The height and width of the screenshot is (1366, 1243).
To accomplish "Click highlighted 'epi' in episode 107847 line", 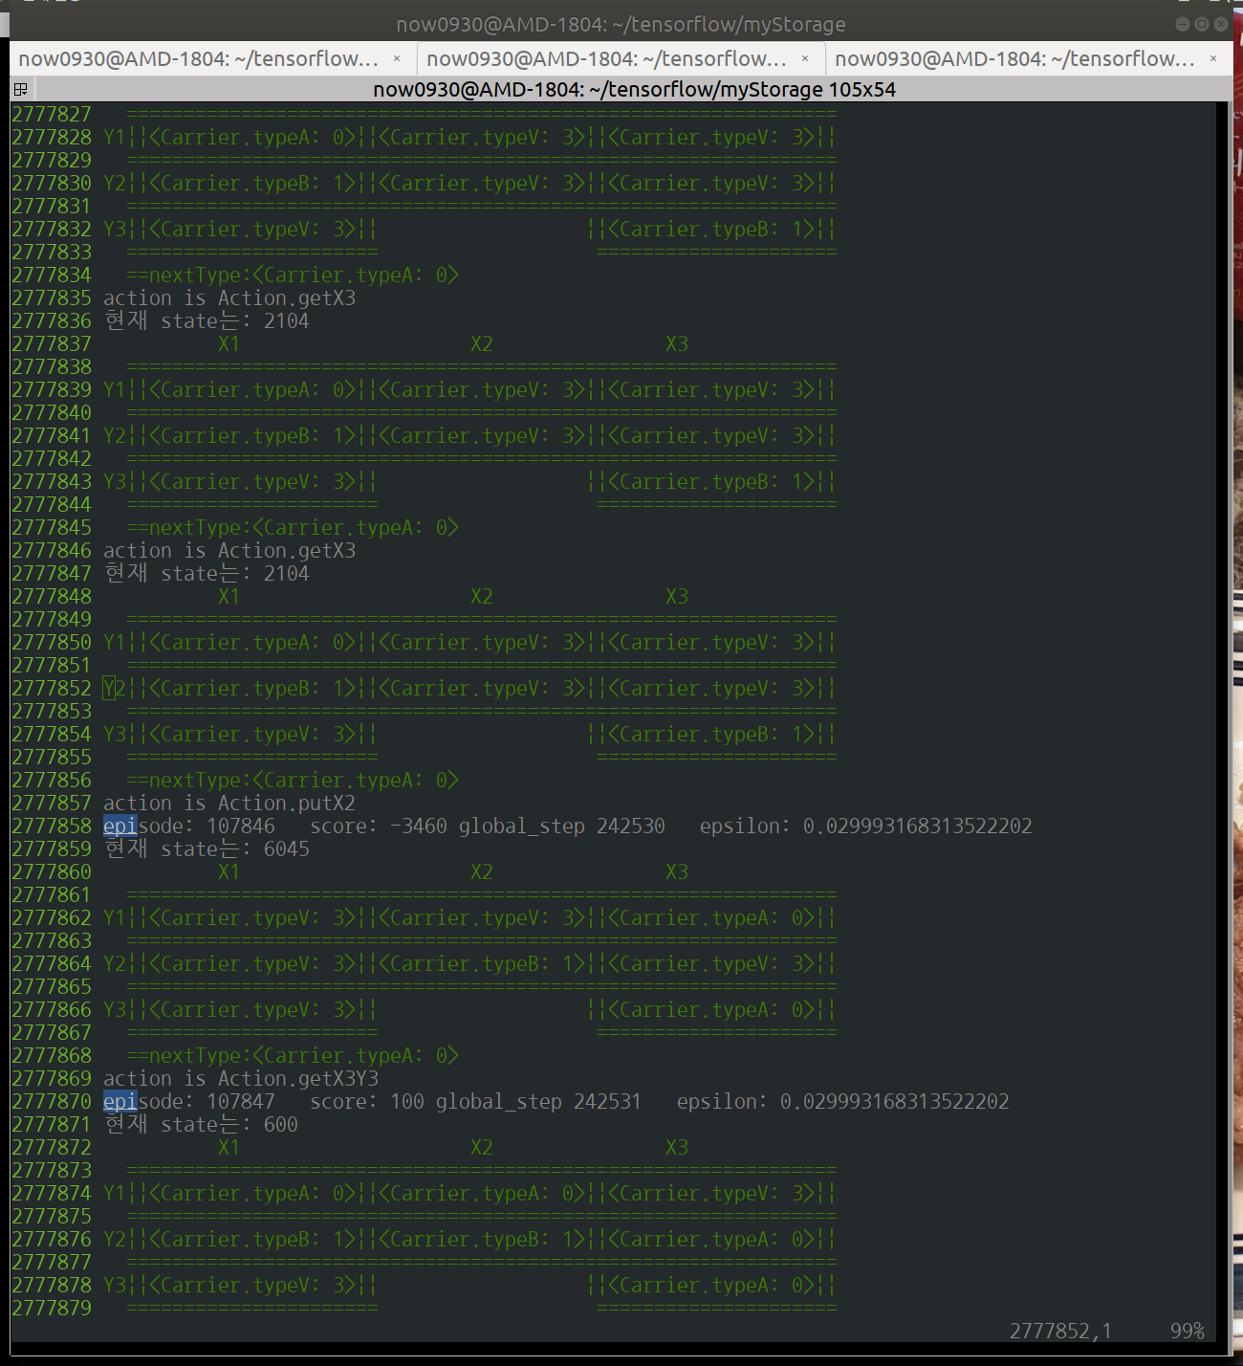I will [120, 1101].
